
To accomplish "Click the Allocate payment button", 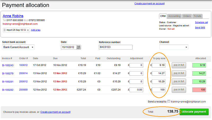I will (x=194, y=112).
